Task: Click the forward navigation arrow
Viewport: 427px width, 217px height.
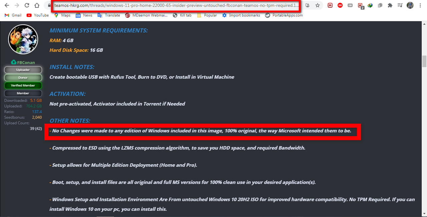Action: (x=17, y=5)
